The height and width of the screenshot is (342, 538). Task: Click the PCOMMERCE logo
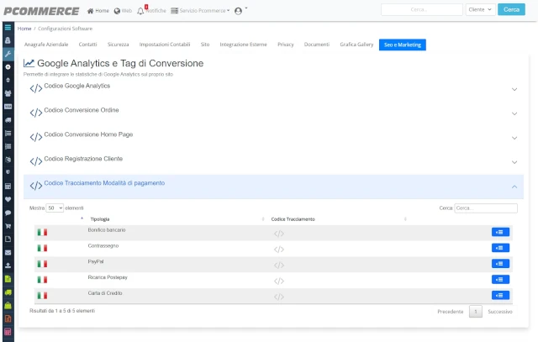tap(41, 11)
